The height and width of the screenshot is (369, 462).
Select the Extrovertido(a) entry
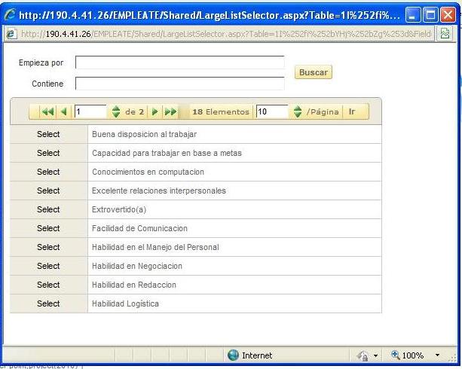pos(48,209)
